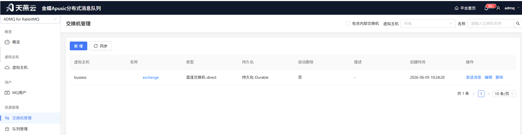The image size is (522, 135).
Task: Open the exchange link
Action: click(x=151, y=78)
